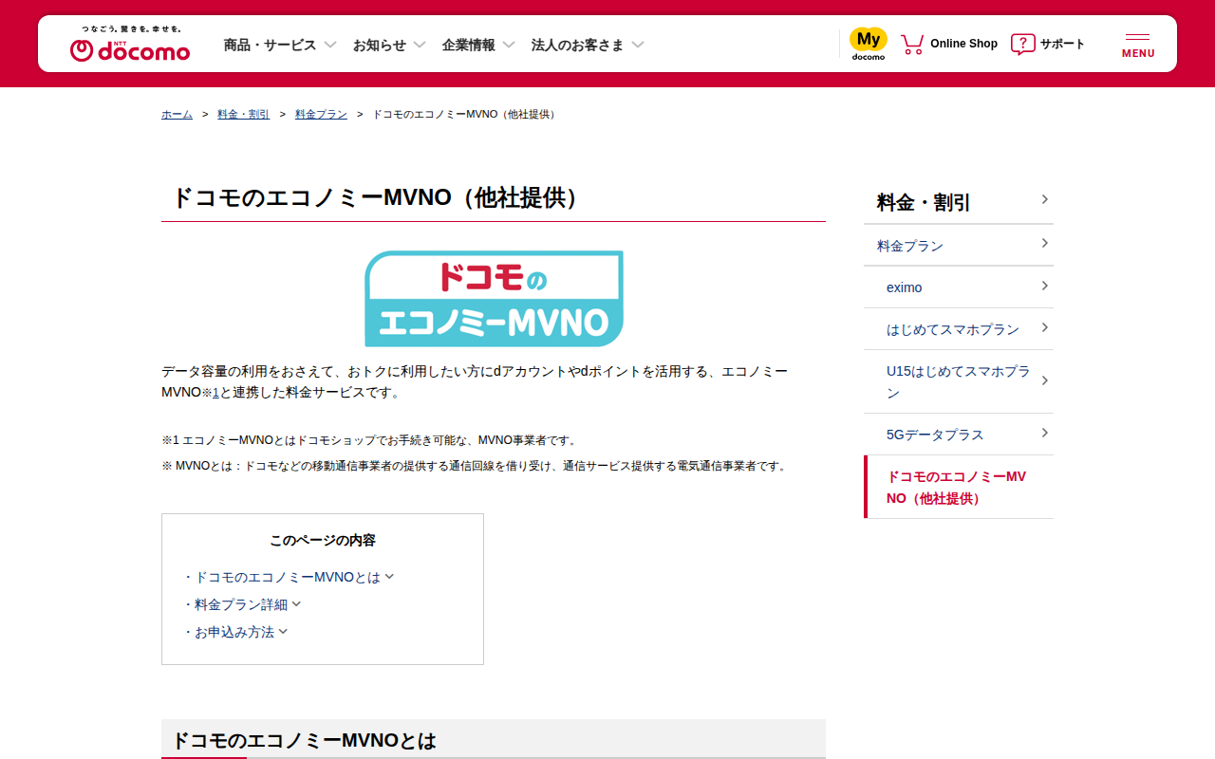Select U15はじめてスマホプラン in sidebar
Viewport: 1215px width, 759px height.
[x=959, y=381]
